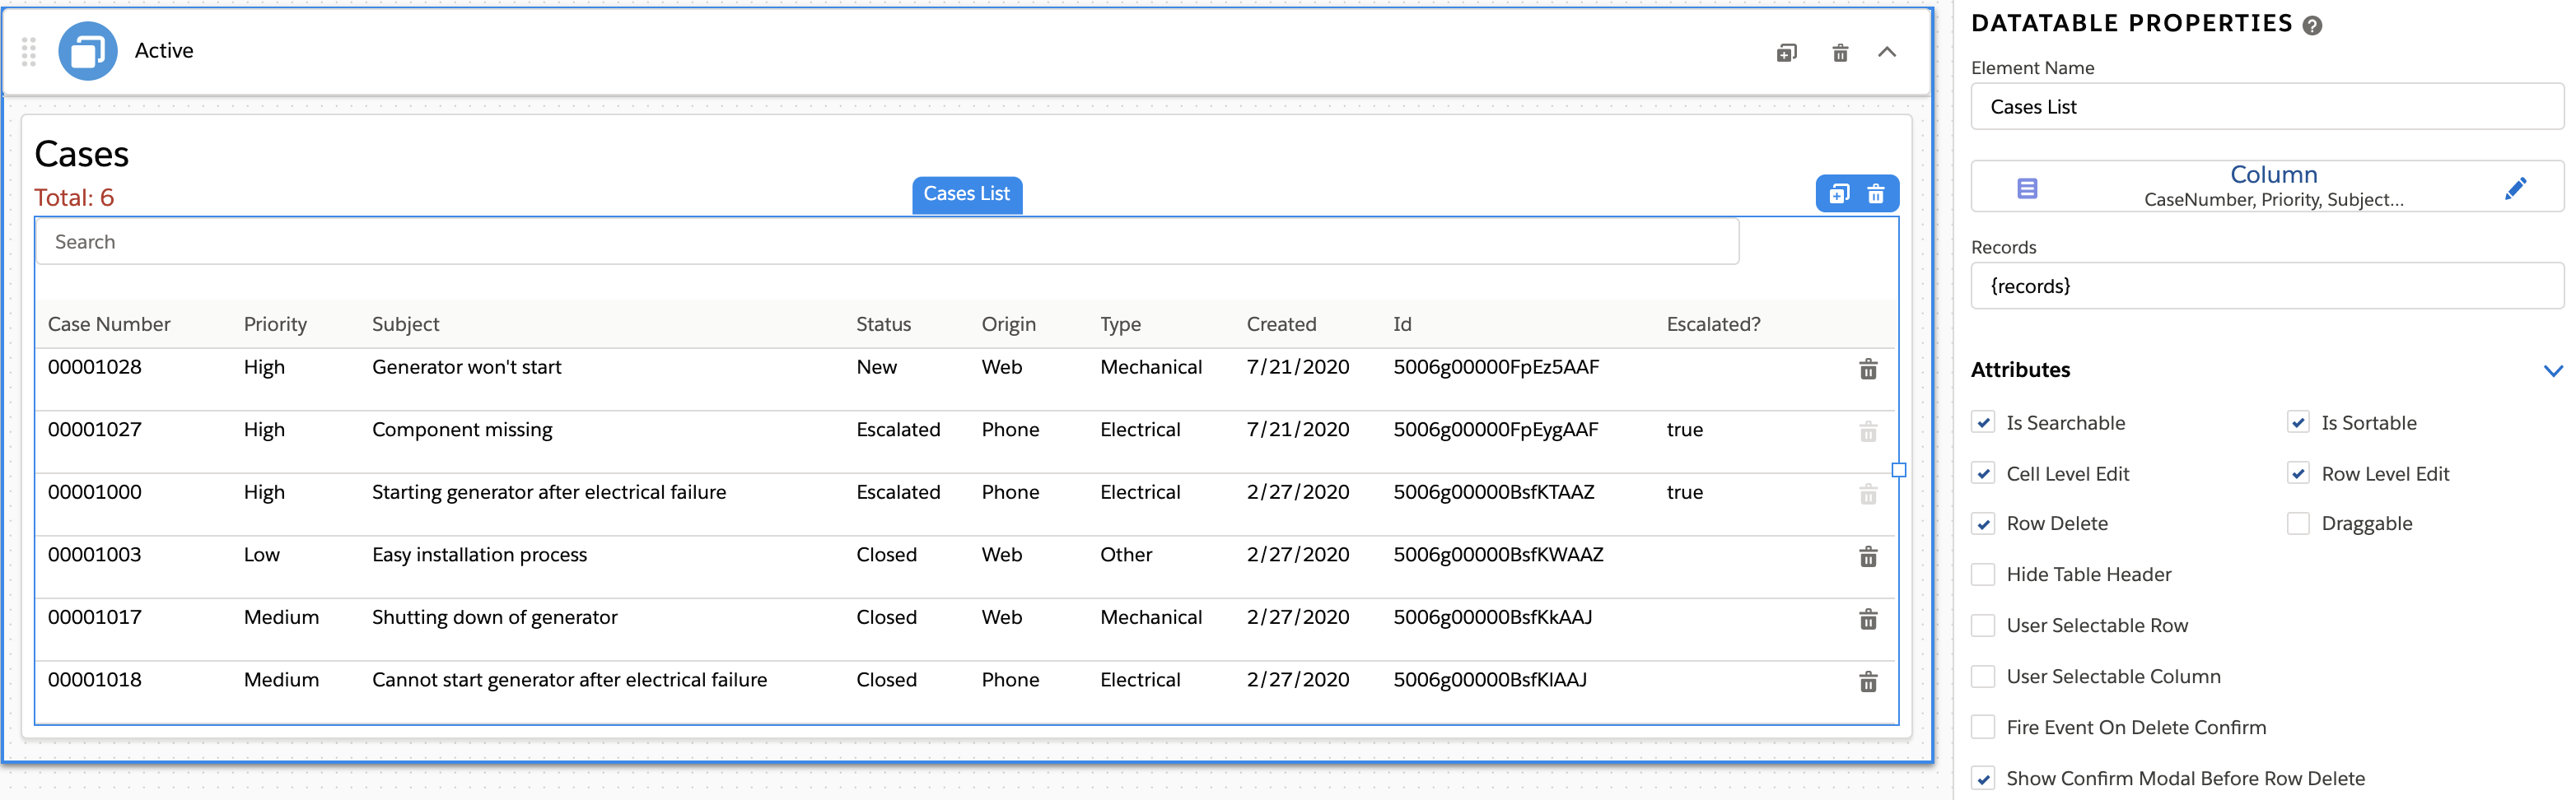The width and height of the screenshot is (2576, 800).
Task: Clone the Active block using its copy icon
Action: [x=1786, y=52]
